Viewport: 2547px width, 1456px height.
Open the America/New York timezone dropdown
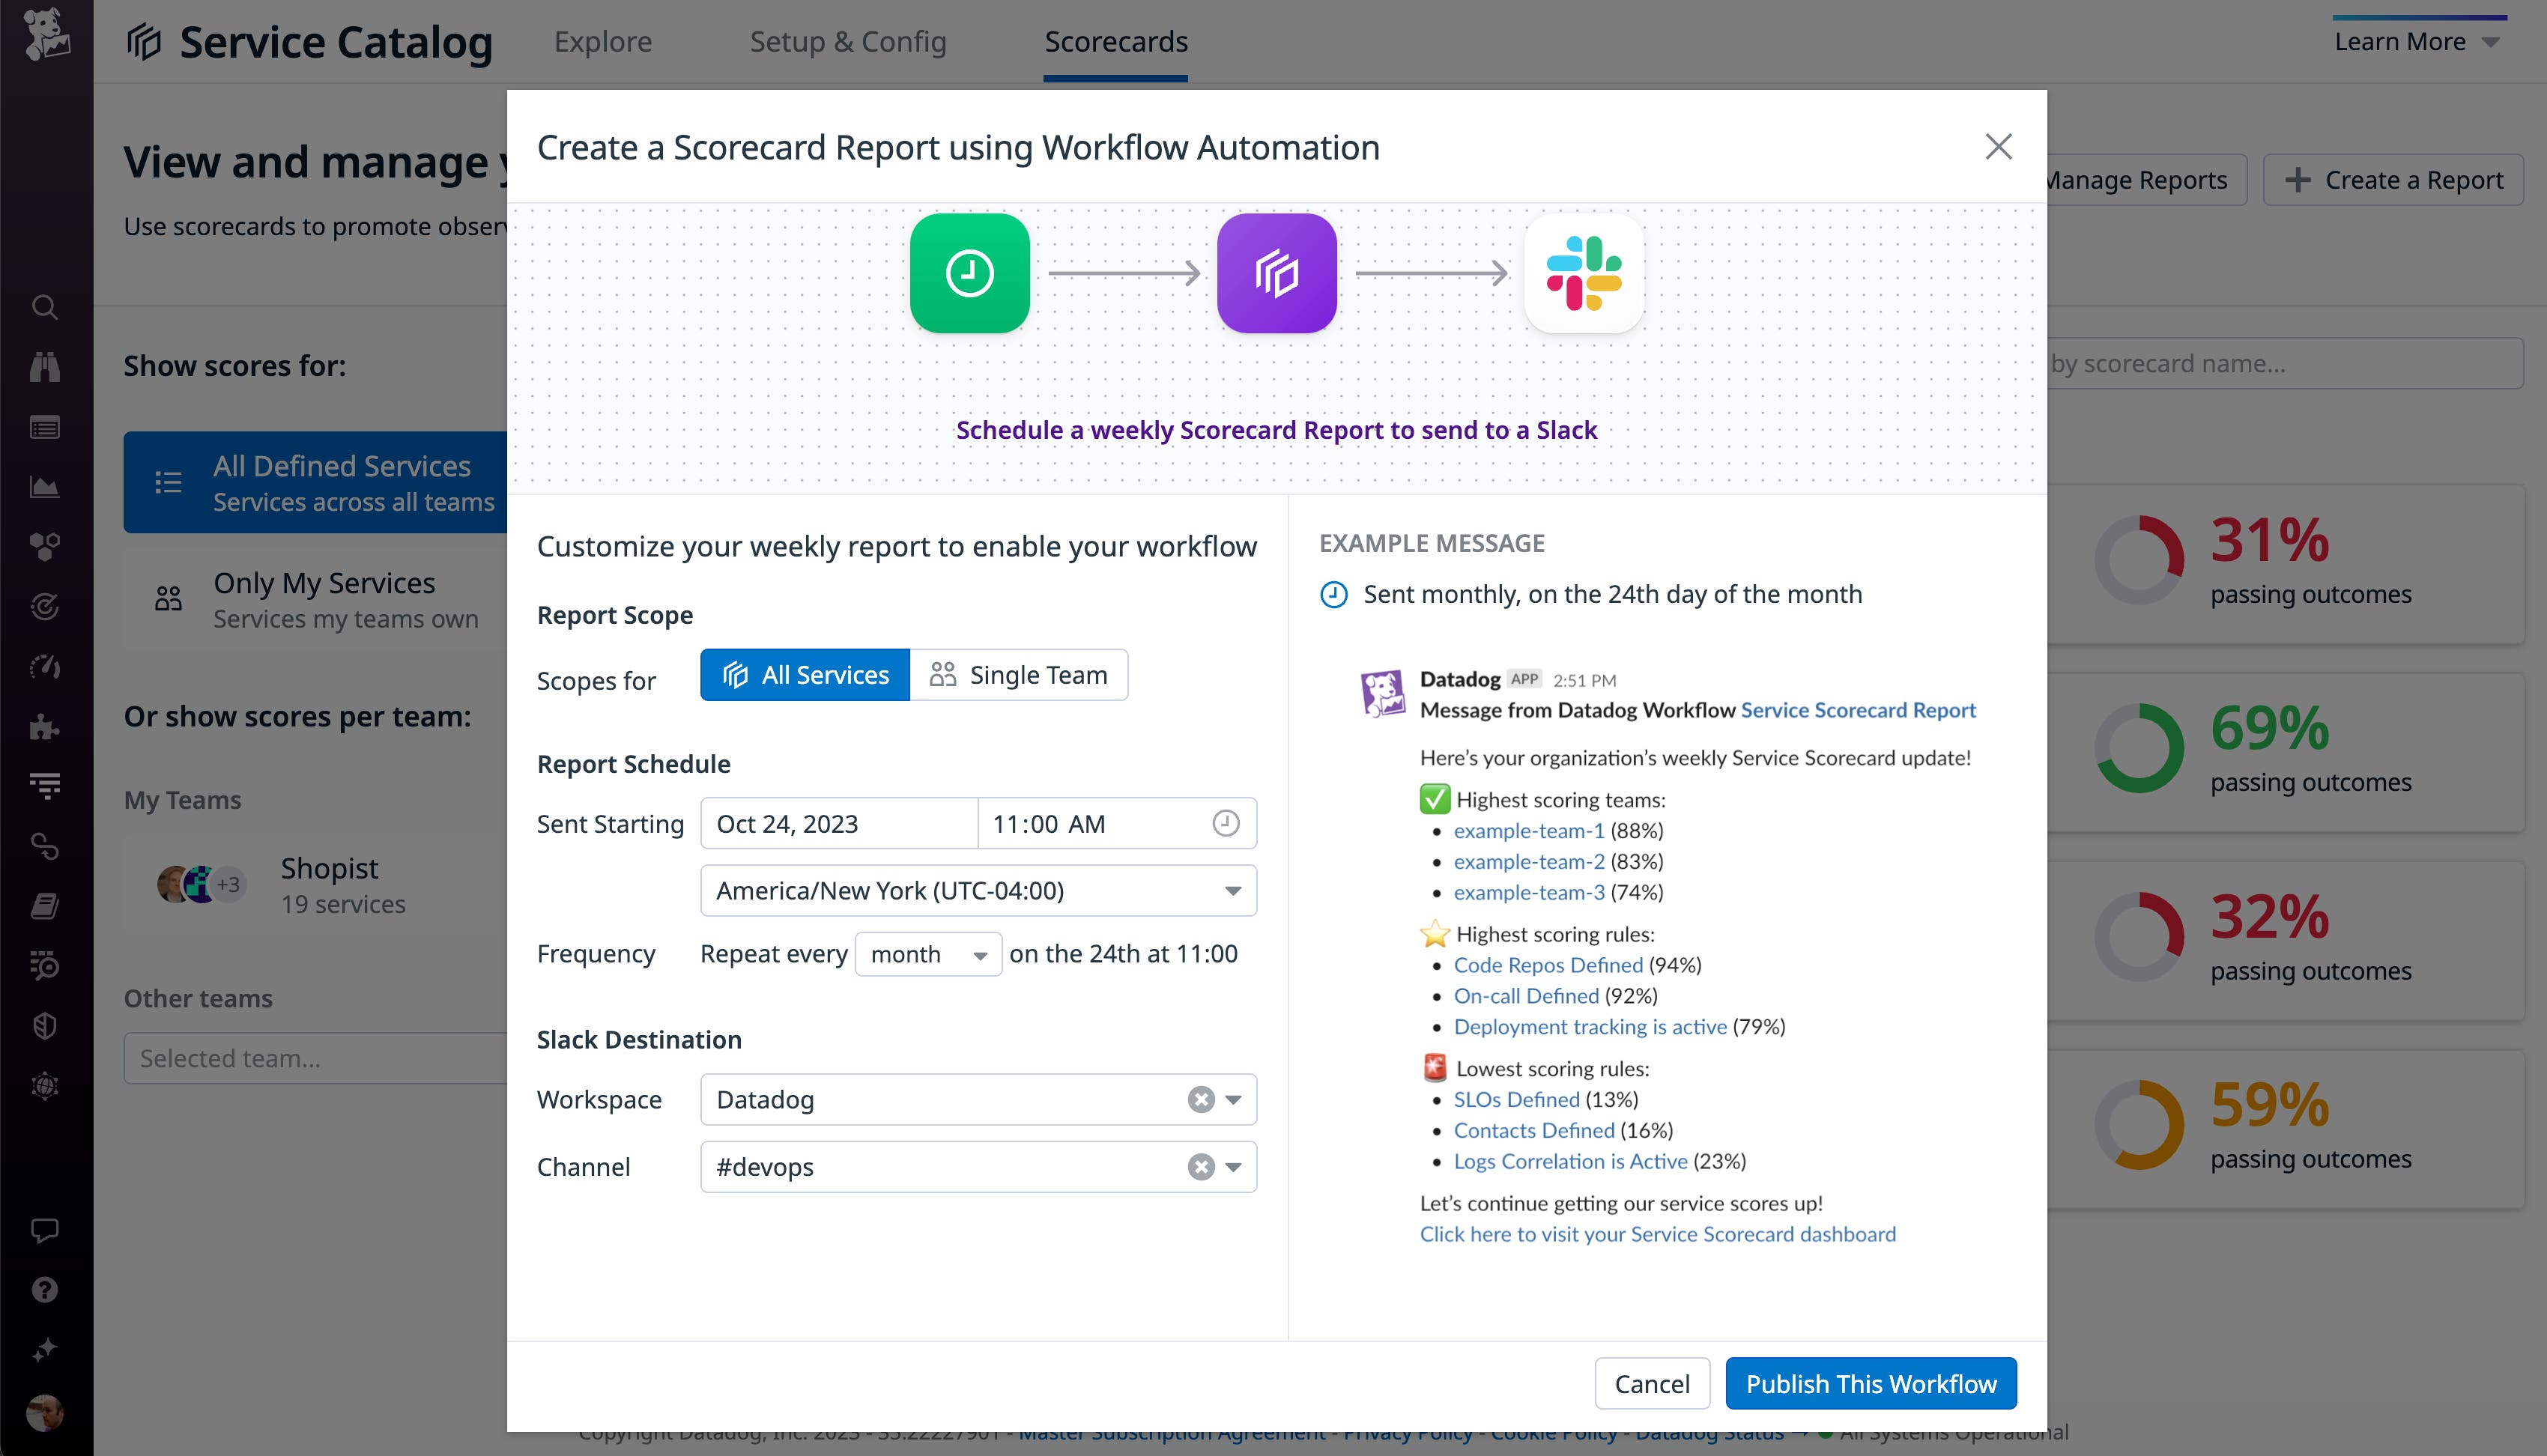coord(977,890)
